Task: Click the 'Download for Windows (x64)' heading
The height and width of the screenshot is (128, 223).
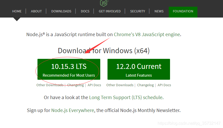Action: click(104, 51)
